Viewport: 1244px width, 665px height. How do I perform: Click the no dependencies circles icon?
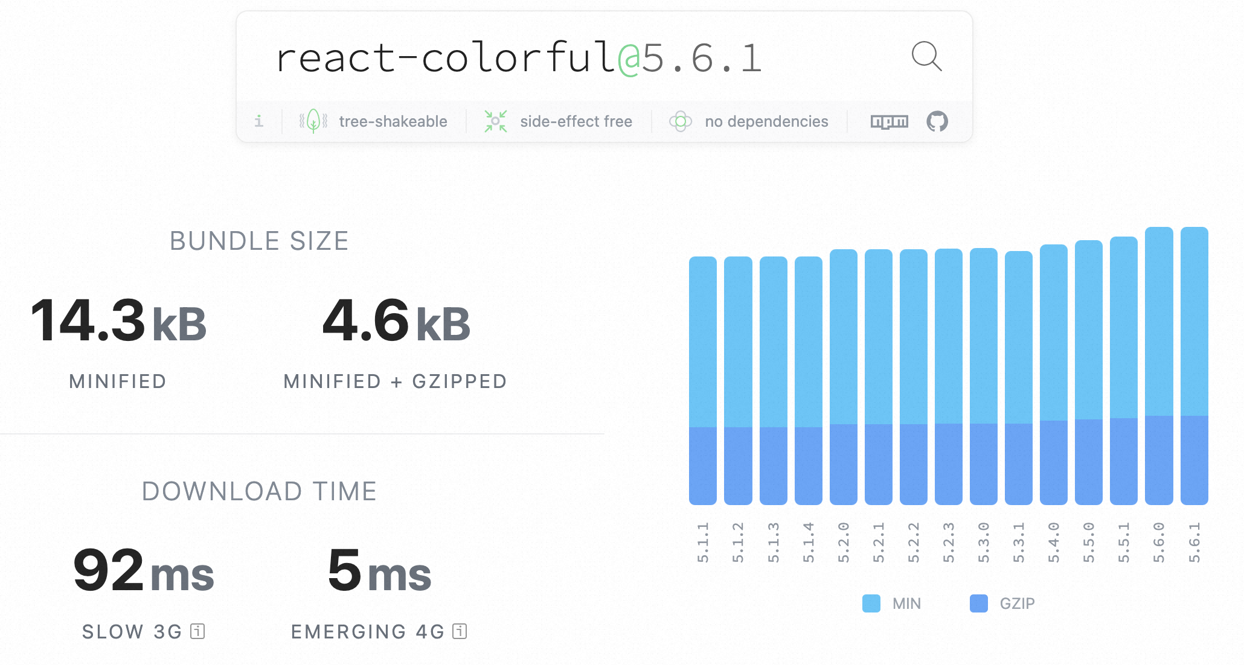point(680,121)
